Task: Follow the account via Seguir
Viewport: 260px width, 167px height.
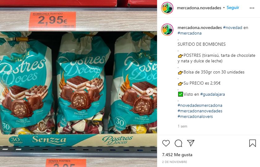Action: [x=233, y=8]
